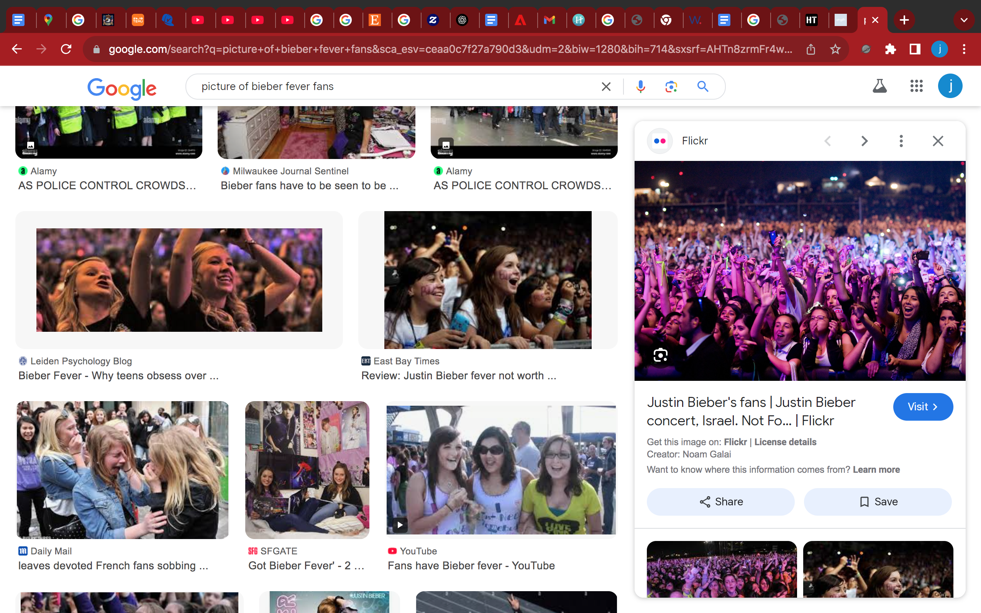Open the License details link
Screen dimensions: 981x613
(785, 442)
